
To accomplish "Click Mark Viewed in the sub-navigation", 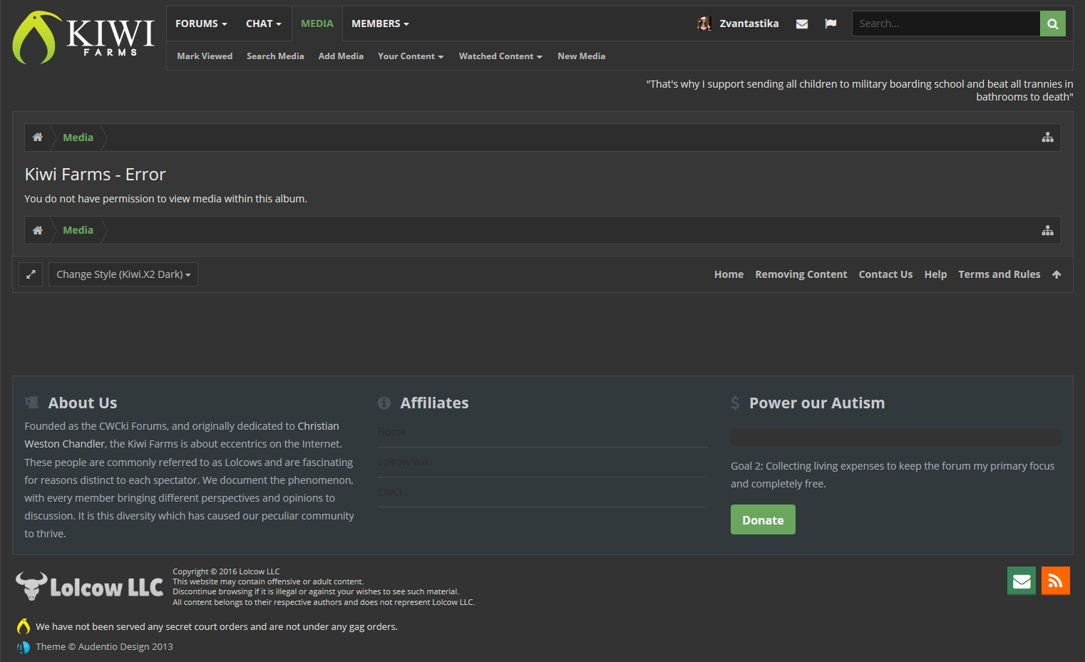I will (205, 56).
